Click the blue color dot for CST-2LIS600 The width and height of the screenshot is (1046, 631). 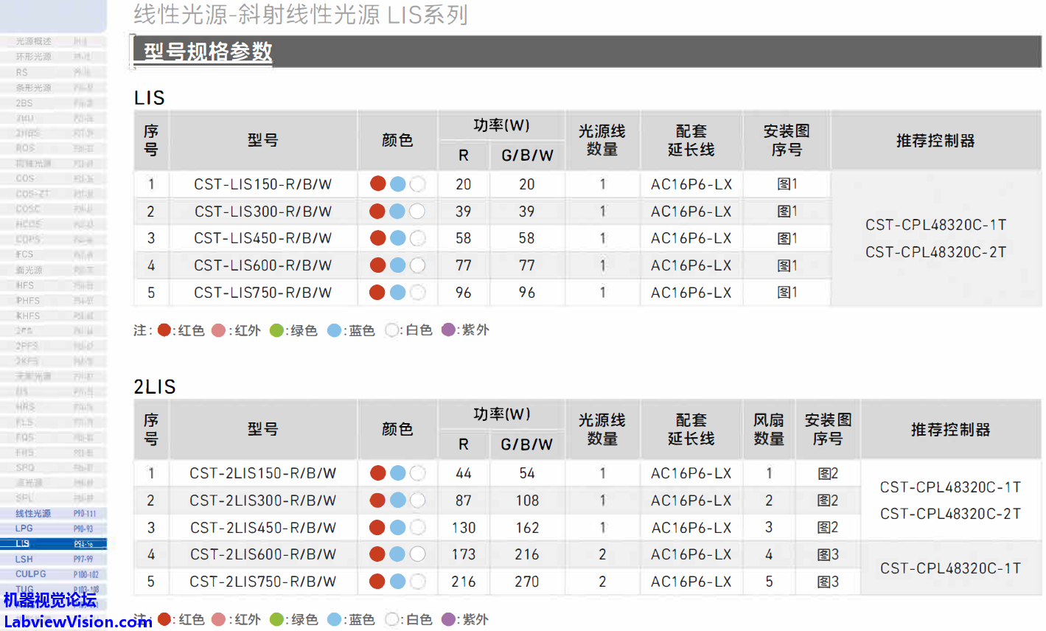(397, 554)
